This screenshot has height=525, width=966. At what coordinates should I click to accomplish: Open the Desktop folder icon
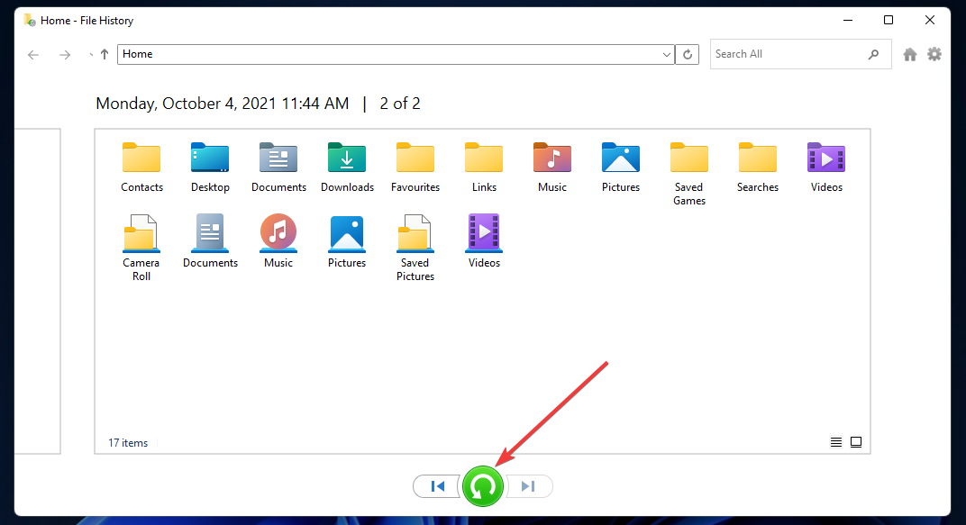point(210,167)
